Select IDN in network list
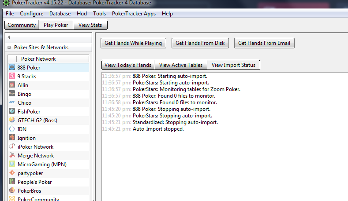 49,129
